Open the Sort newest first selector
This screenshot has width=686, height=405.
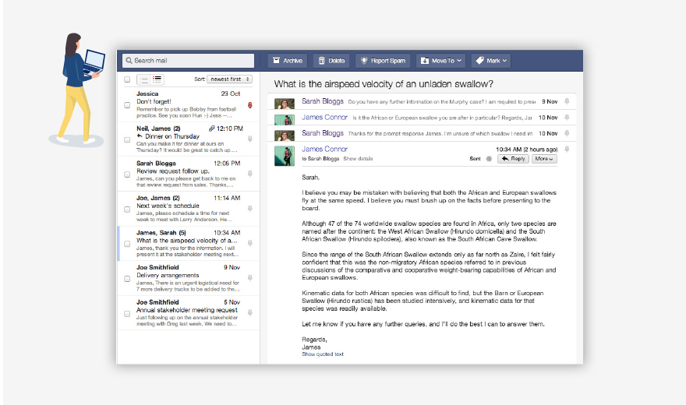[x=230, y=79]
